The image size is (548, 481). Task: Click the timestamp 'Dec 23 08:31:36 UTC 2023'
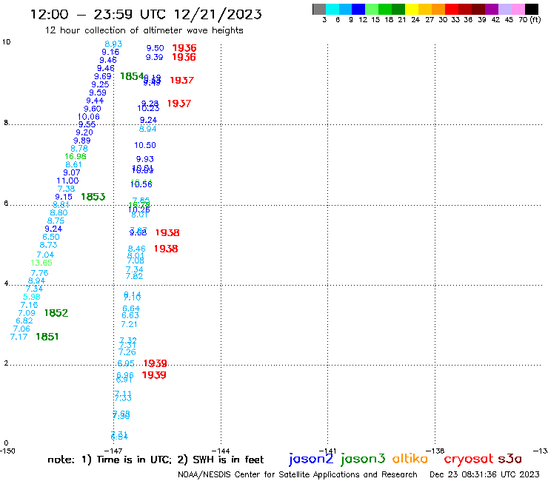point(484,474)
